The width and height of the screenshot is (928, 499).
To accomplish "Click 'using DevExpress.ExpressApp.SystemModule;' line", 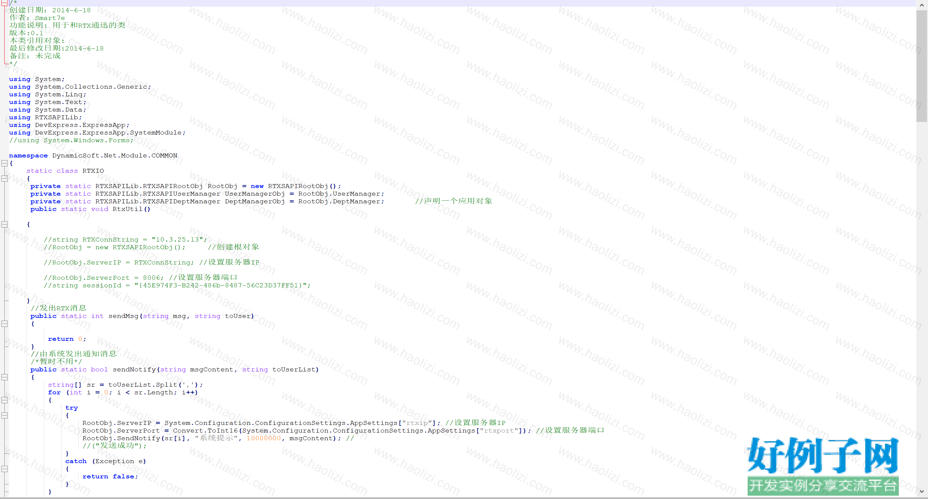I will click(x=97, y=133).
